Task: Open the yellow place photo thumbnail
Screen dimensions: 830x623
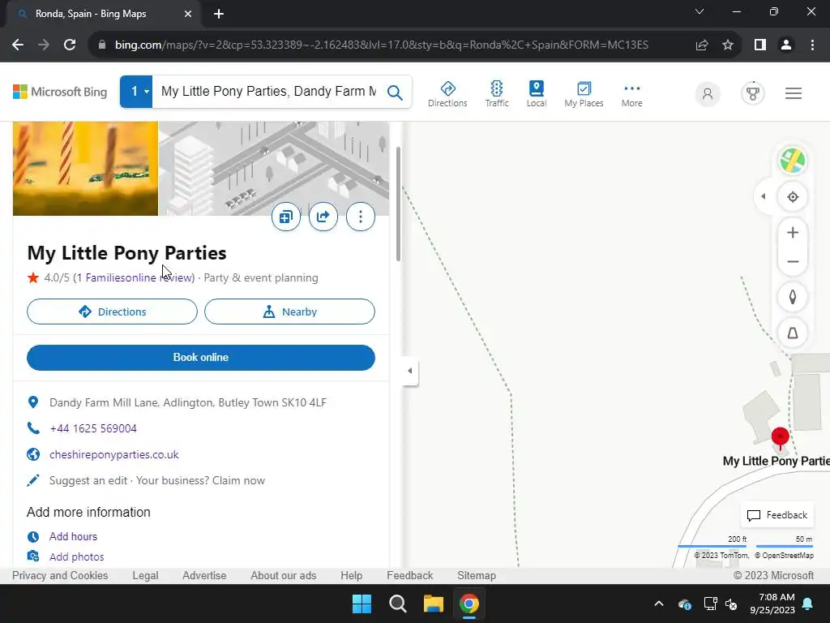Action: pyautogui.click(x=85, y=169)
